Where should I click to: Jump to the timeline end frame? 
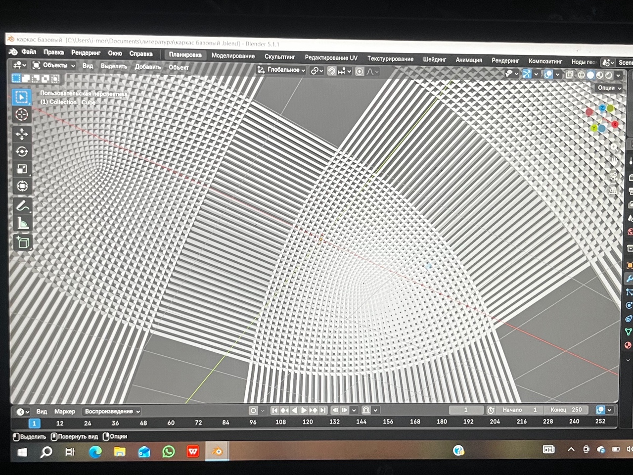tap(323, 410)
